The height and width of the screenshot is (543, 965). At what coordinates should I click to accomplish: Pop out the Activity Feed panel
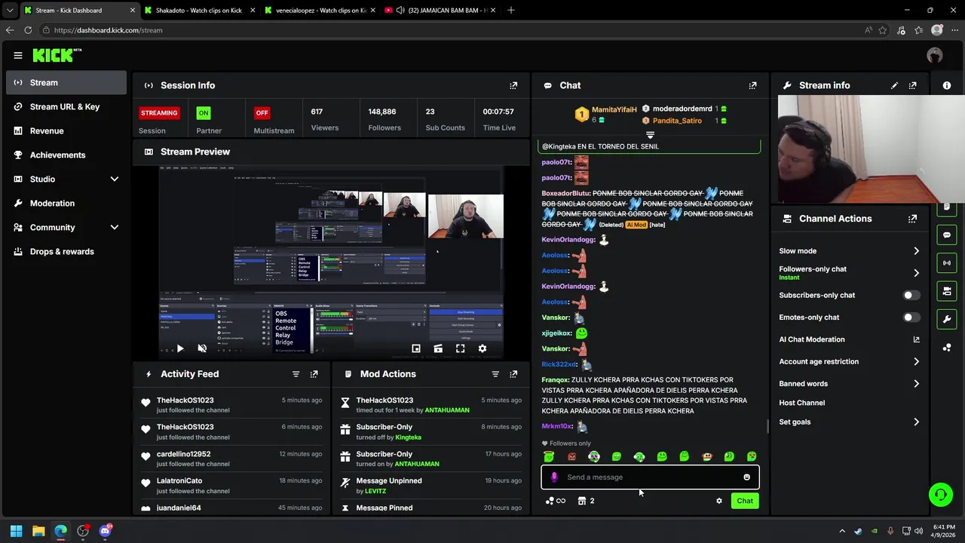coord(314,374)
